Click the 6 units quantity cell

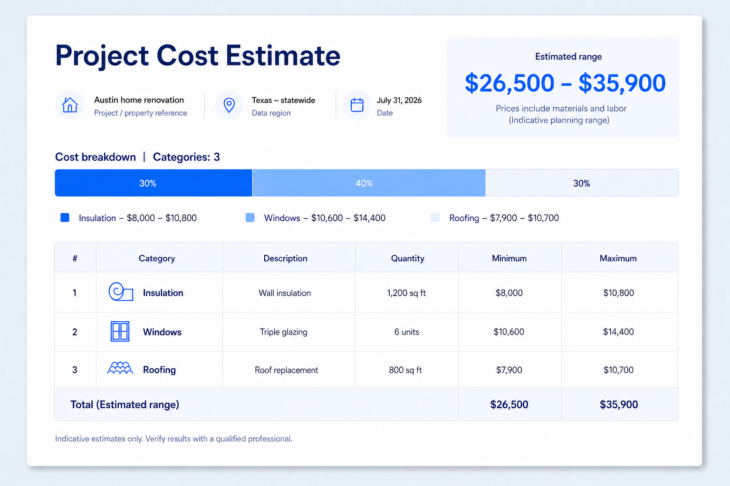click(x=407, y=332)
